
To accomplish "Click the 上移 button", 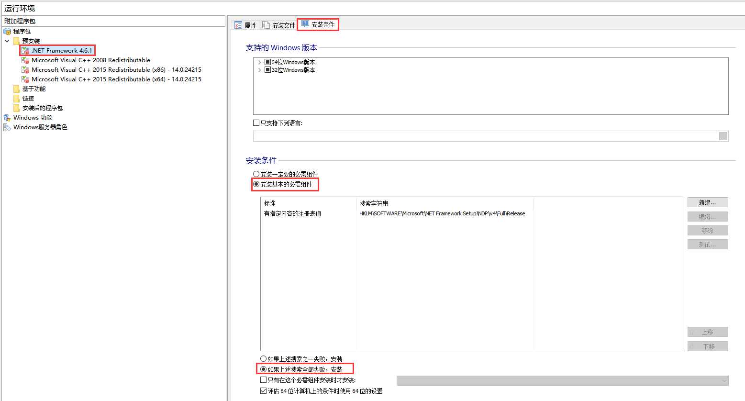I will tap(708, 332).
